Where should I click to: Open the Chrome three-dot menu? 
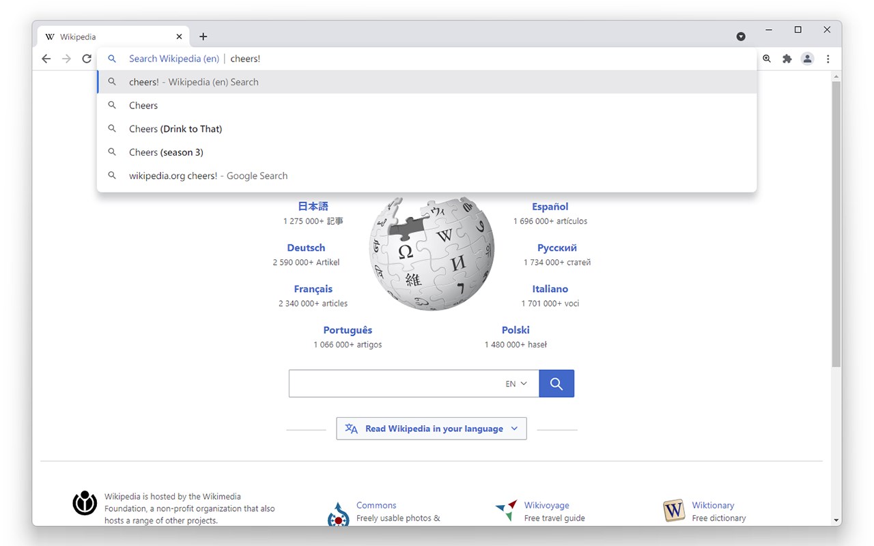click(x=828, y=59)
